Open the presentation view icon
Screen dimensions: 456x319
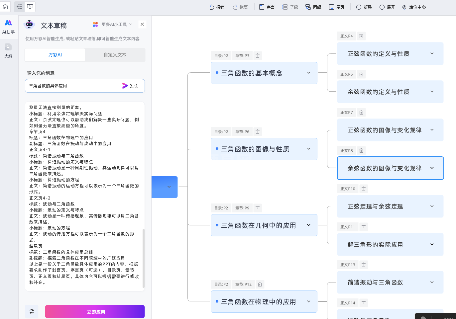point(30,7)
